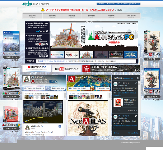Viewport: 163px width, 150px height.
Task: Click Neo ATLAS 1469 Facebook page avatar
Action: coord(72,79)
